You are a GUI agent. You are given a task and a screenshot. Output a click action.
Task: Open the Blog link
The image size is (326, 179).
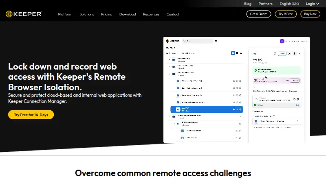(248, 4)
